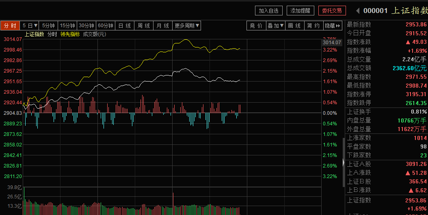Collapse the side panel using the divider arrow
The height and width of the screenshot is (215, 428).
point(344,163)
